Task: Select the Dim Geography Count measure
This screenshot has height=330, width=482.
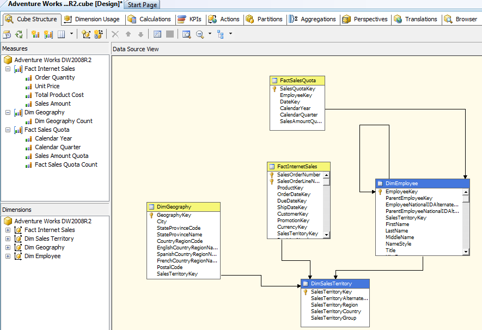Action: 63,121
